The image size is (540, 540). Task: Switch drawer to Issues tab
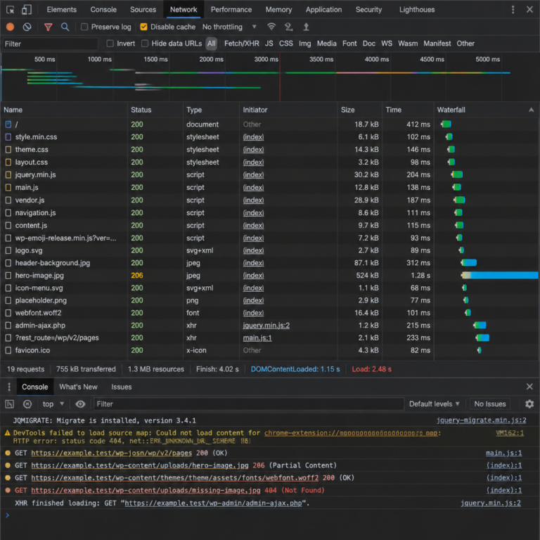click(x=121, y=387)
